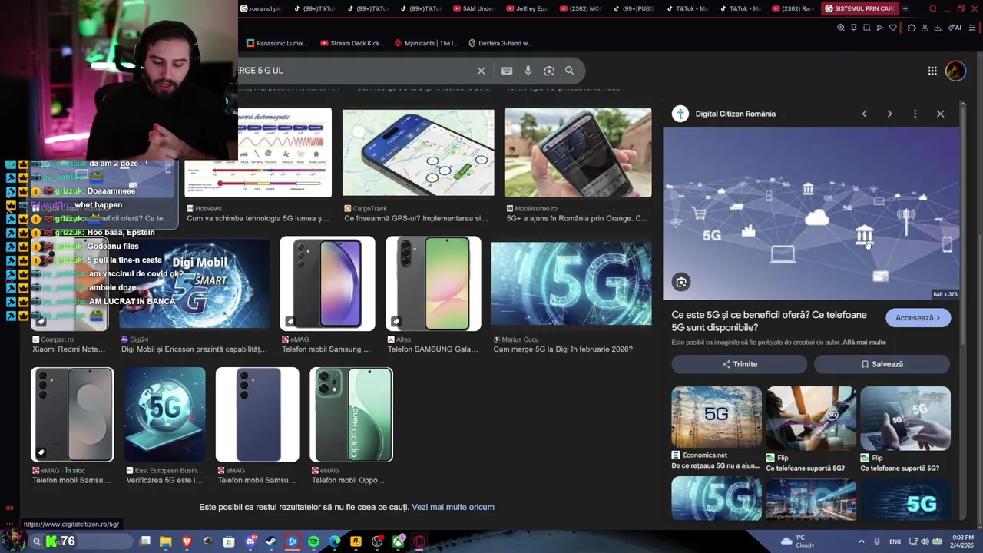Open File Explorer from the taskbar
This screenshot has height=553, width=983.
(166, 541)
